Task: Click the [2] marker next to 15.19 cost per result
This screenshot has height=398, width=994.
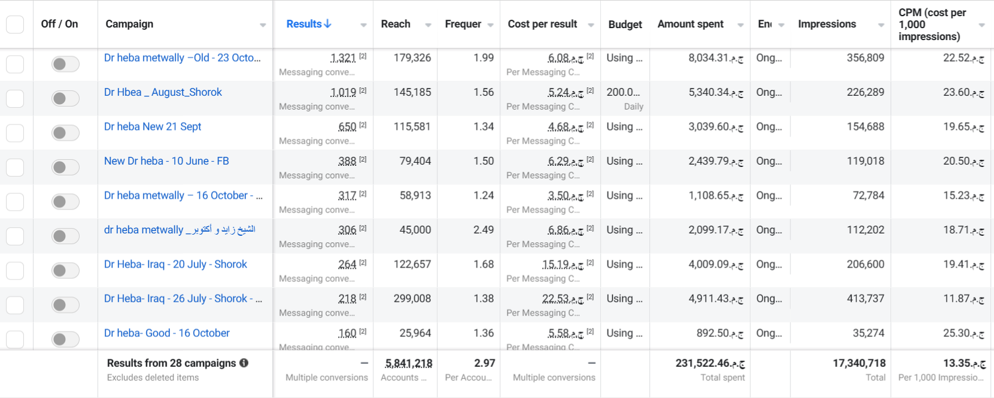Action: pyautogui.click(x=590, y=263)
